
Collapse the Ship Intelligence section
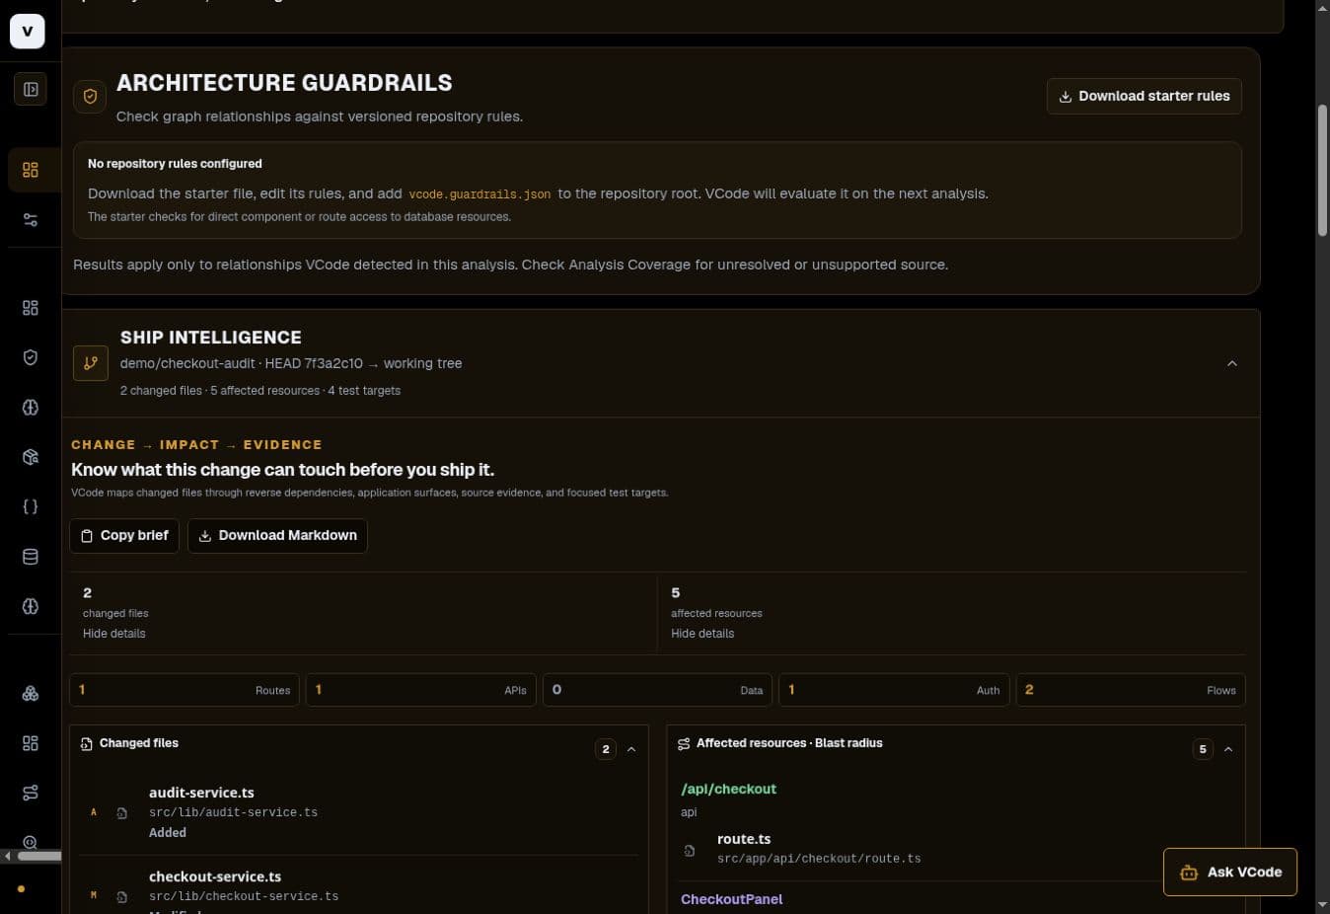pos(1232,363)
